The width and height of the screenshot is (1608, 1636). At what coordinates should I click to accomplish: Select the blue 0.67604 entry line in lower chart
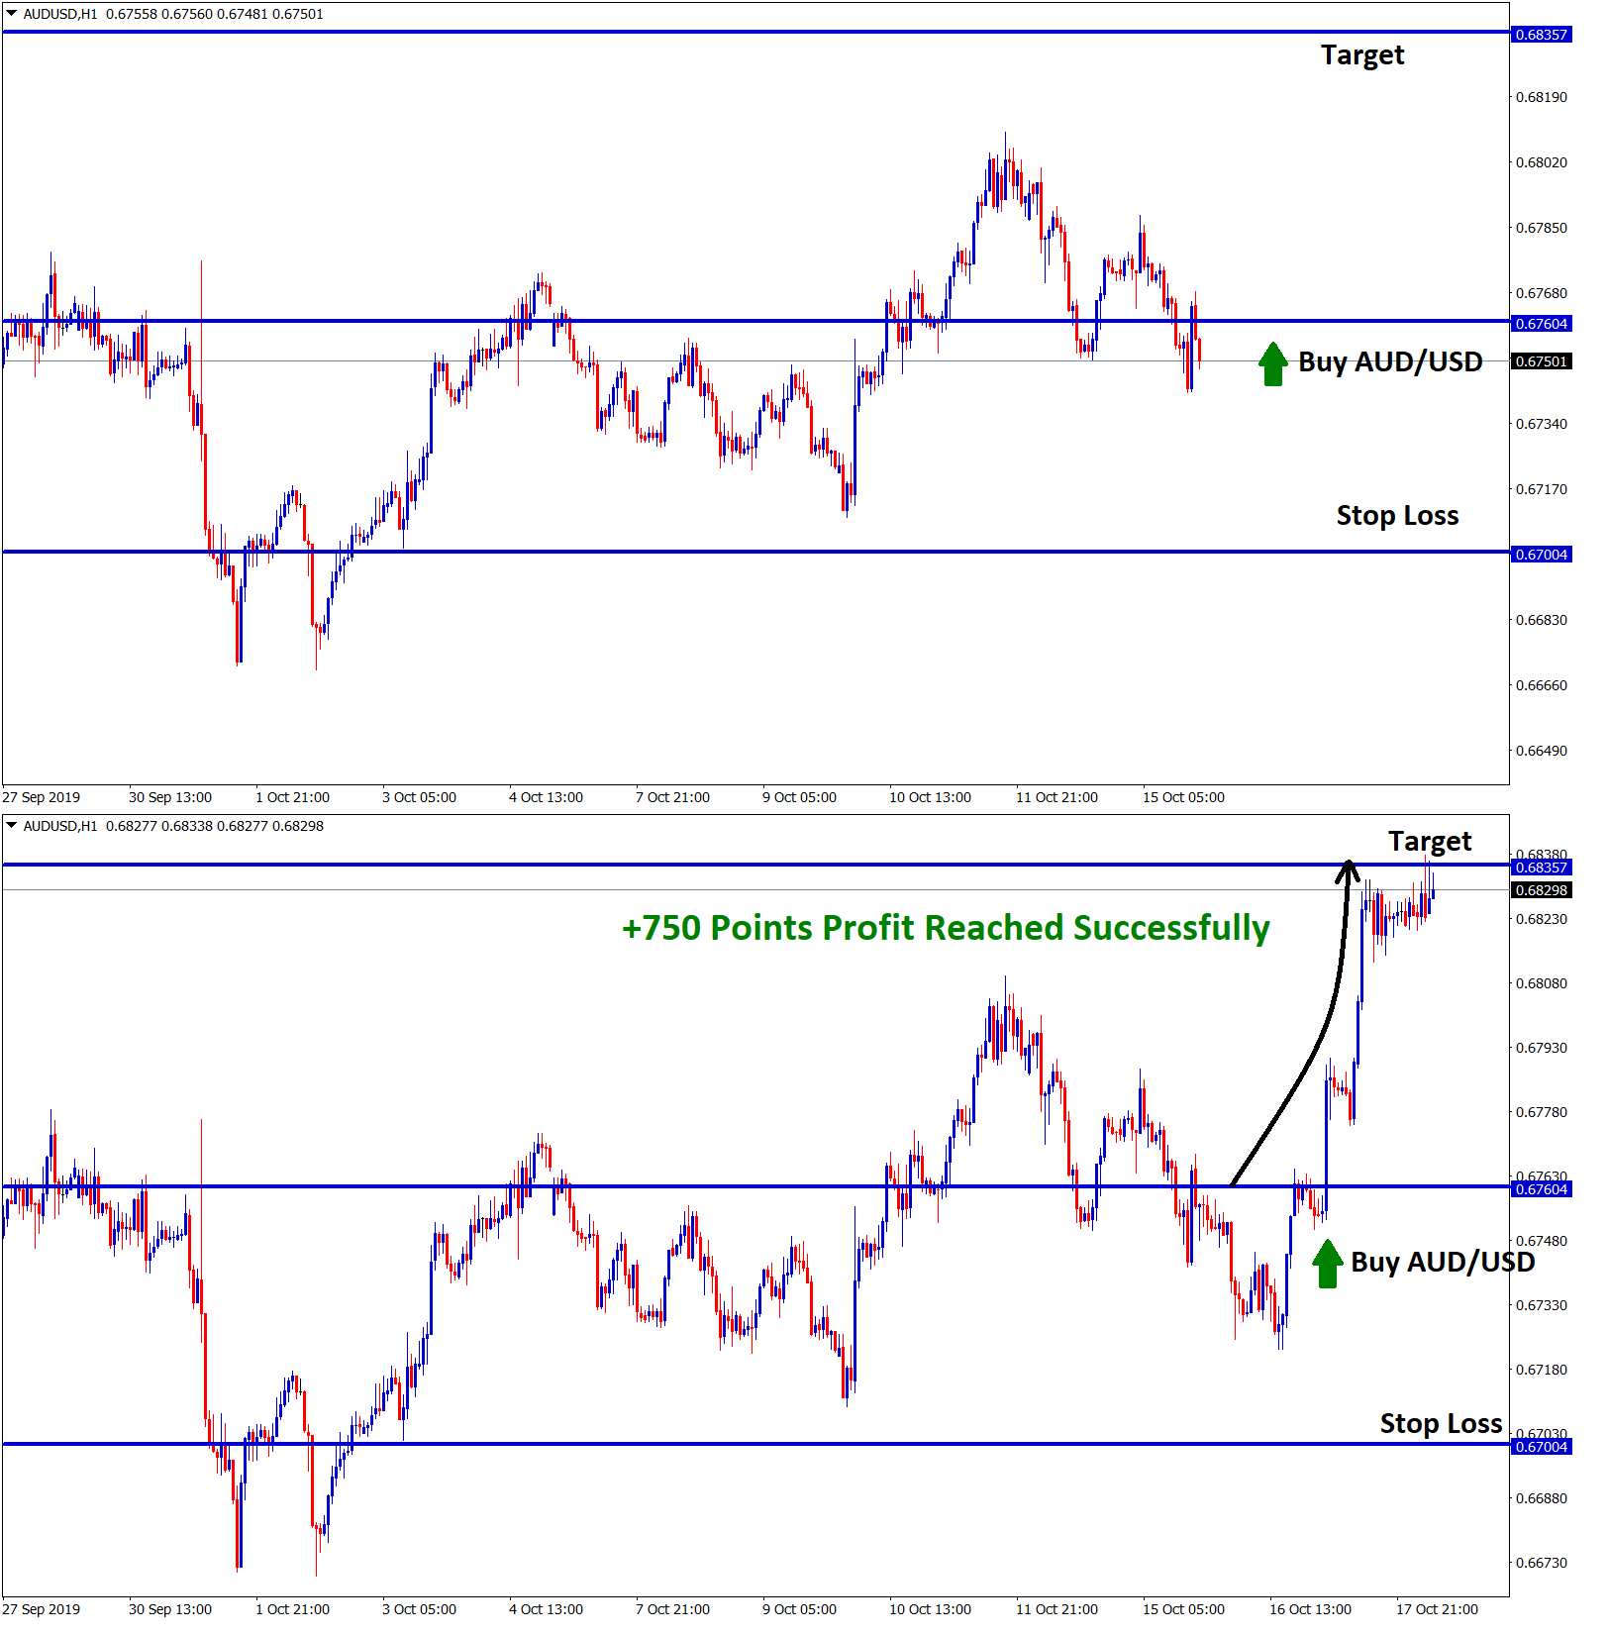point(755,1186)
